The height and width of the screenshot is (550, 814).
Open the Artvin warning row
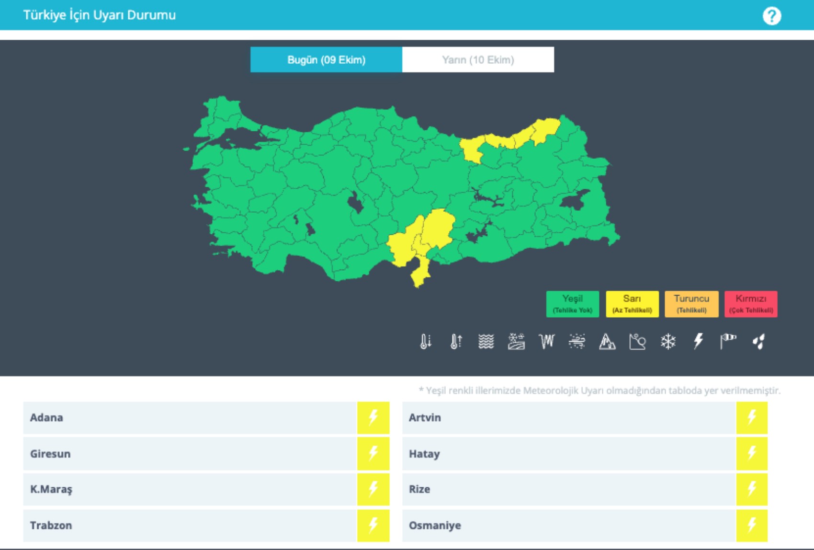568,418
